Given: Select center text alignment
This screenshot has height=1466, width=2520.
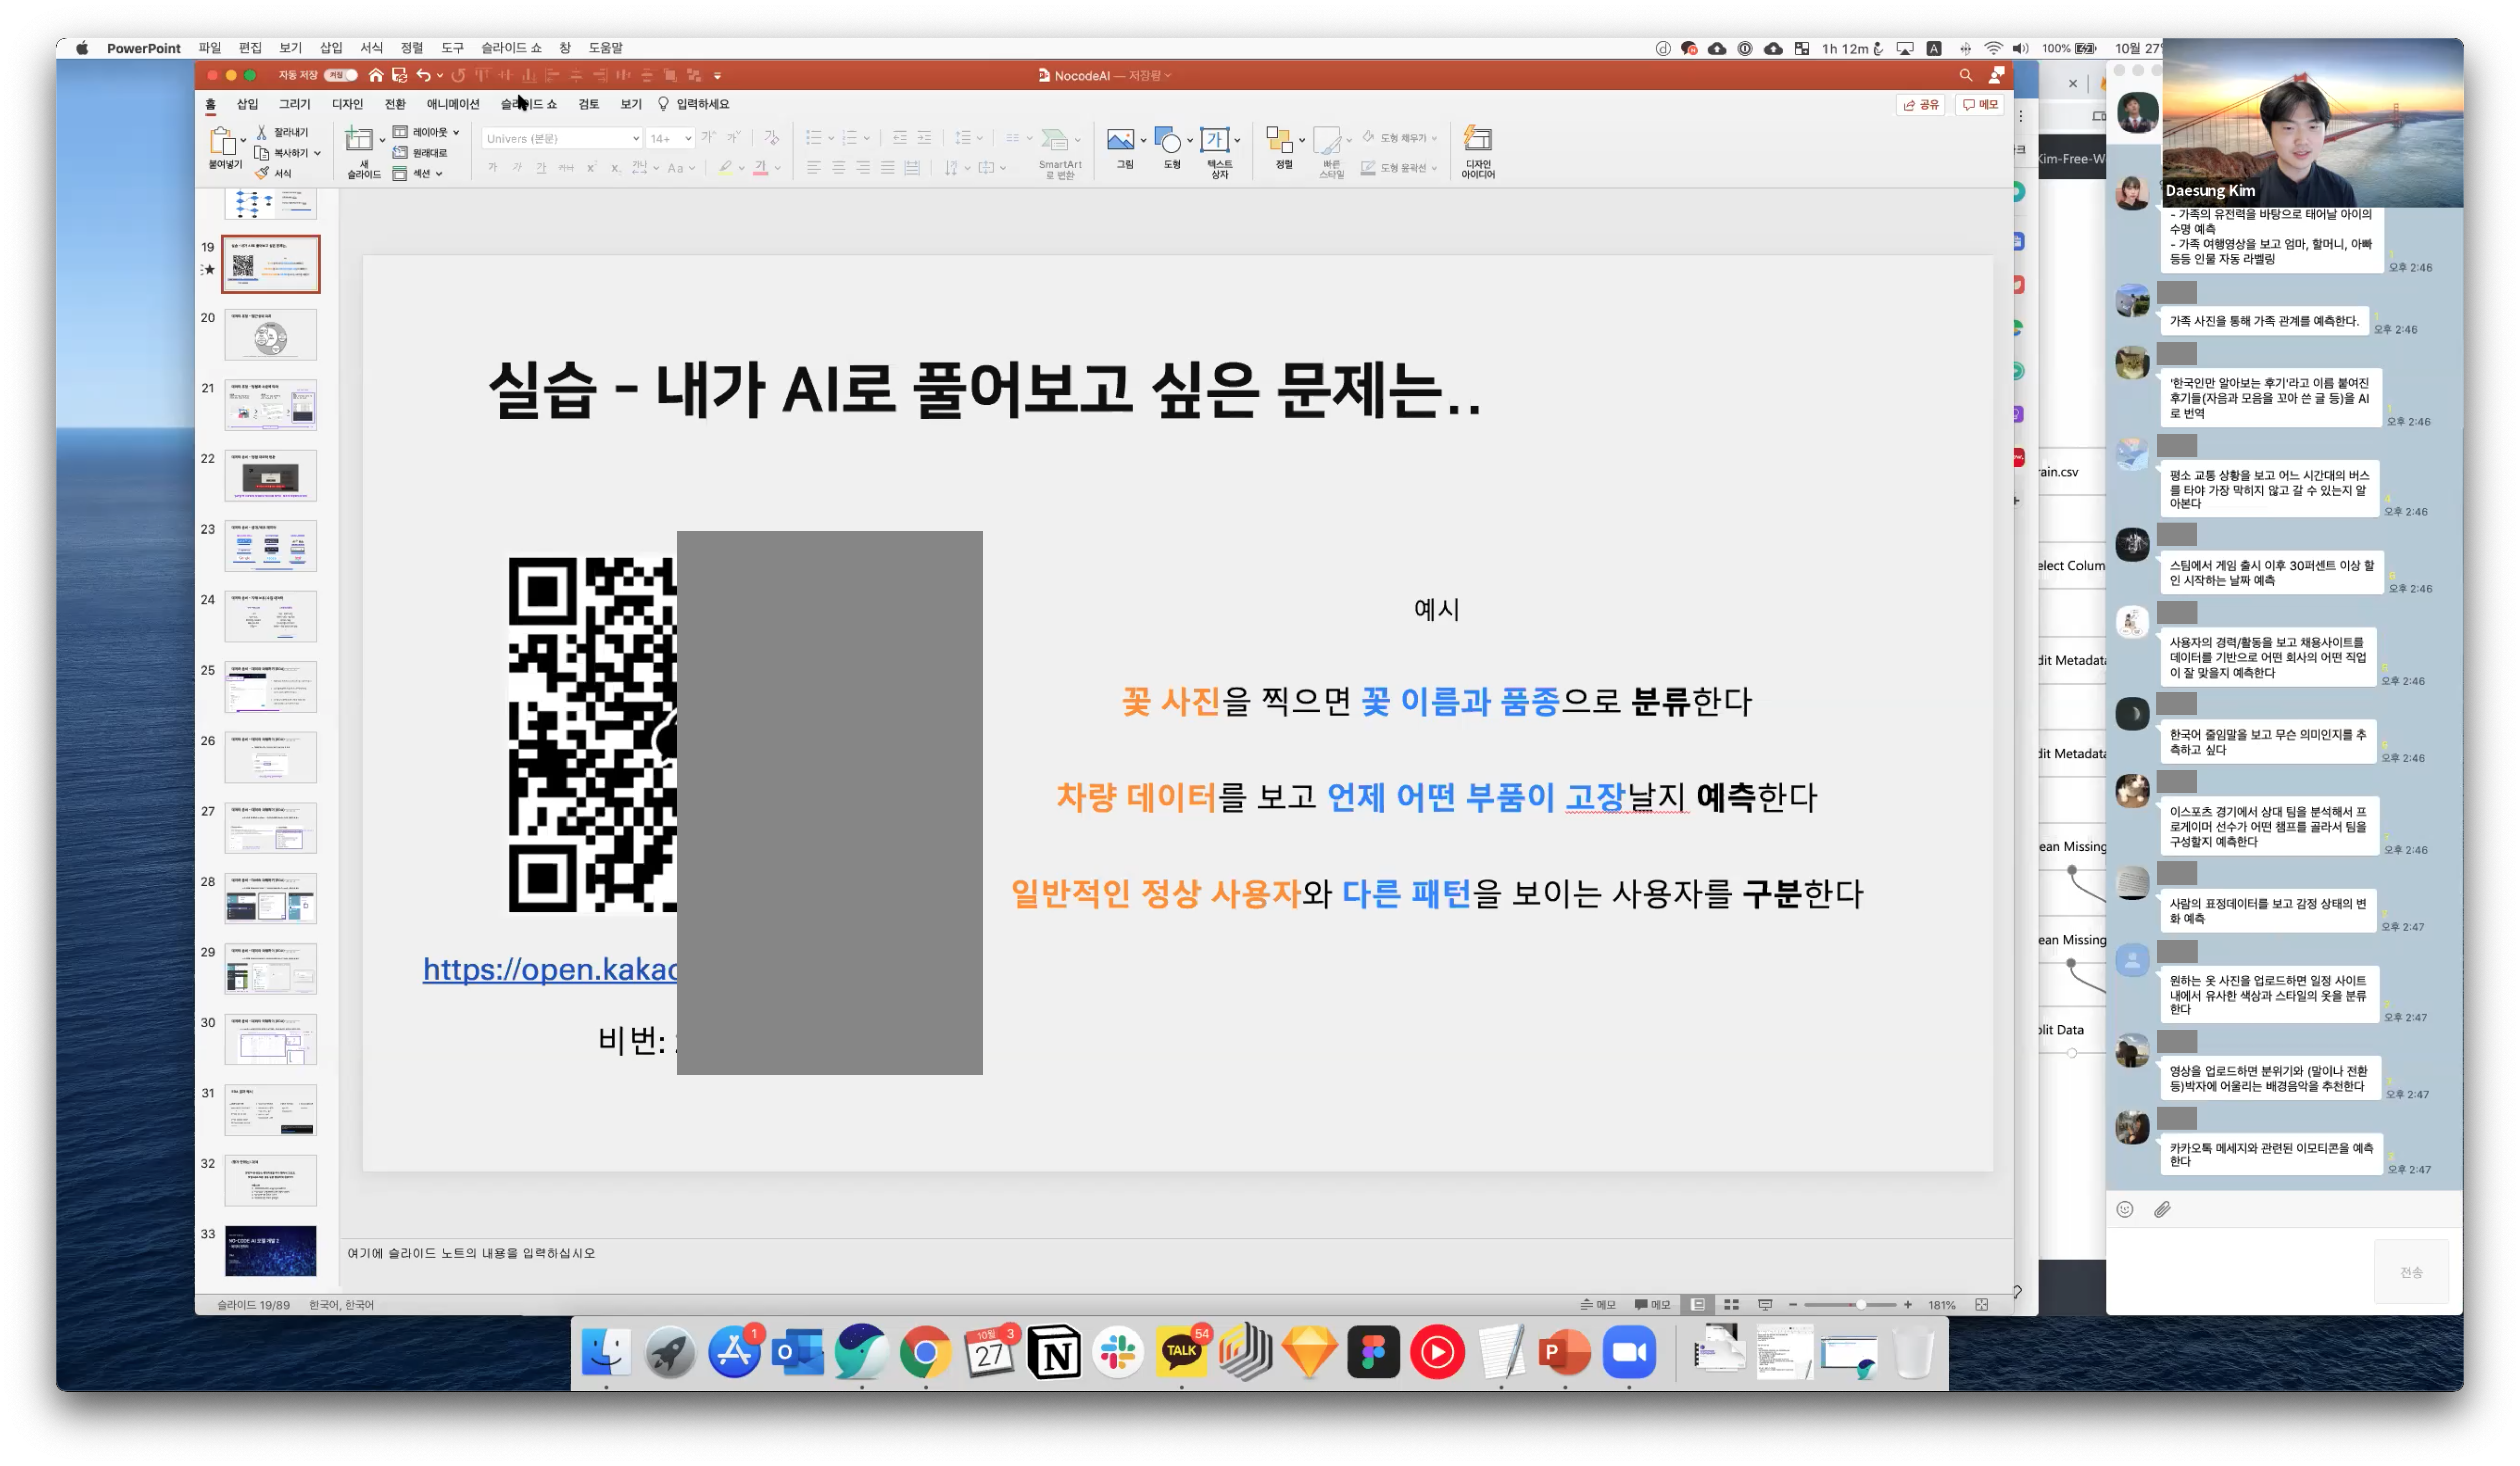Looking at the screenshot, I should [x=838, y=168].
